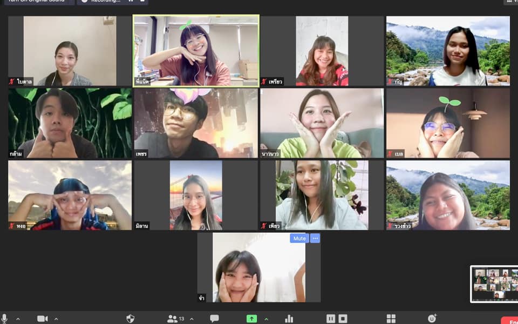Click the green Share Screen icon
The width and height of the screenshot is (518, 324).
click(251, 319)
